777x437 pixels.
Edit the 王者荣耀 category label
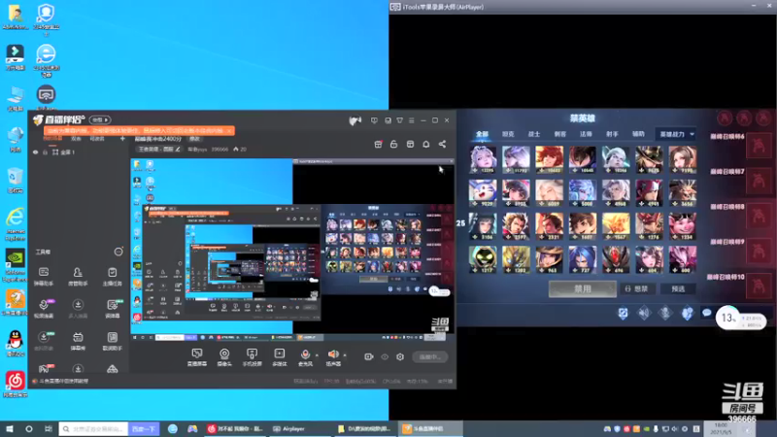coord(158,150)
